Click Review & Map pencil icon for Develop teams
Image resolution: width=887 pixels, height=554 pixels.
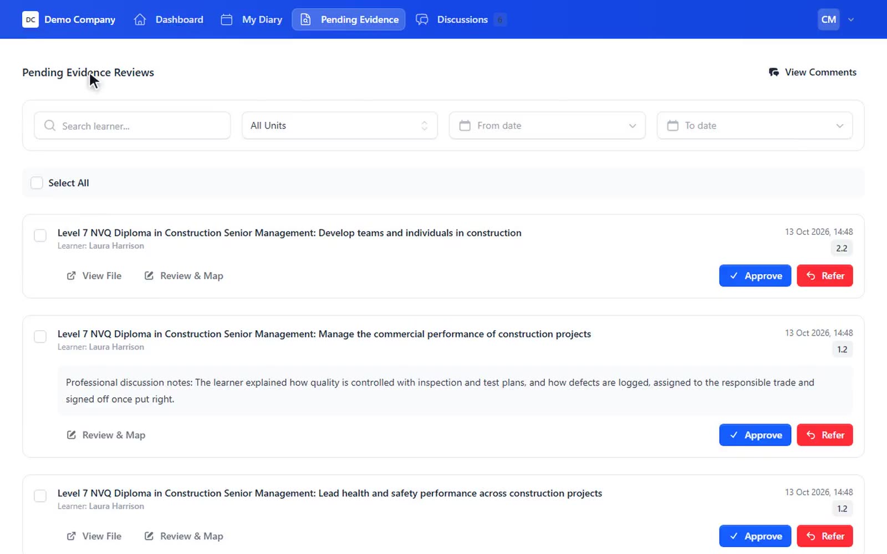149,275
